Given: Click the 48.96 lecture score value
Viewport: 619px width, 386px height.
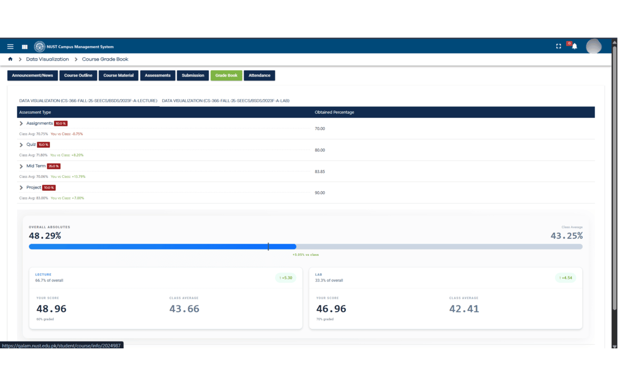Looking at the screenshot, I should 51,309.
